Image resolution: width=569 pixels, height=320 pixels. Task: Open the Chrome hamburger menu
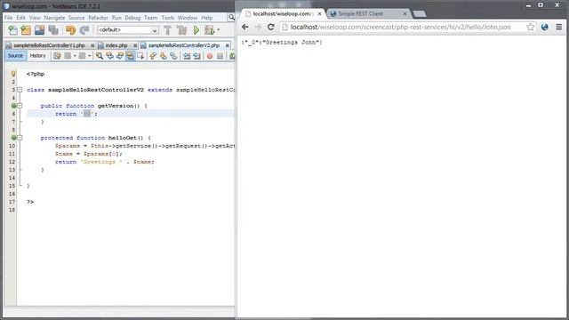[x=559, y=27]
